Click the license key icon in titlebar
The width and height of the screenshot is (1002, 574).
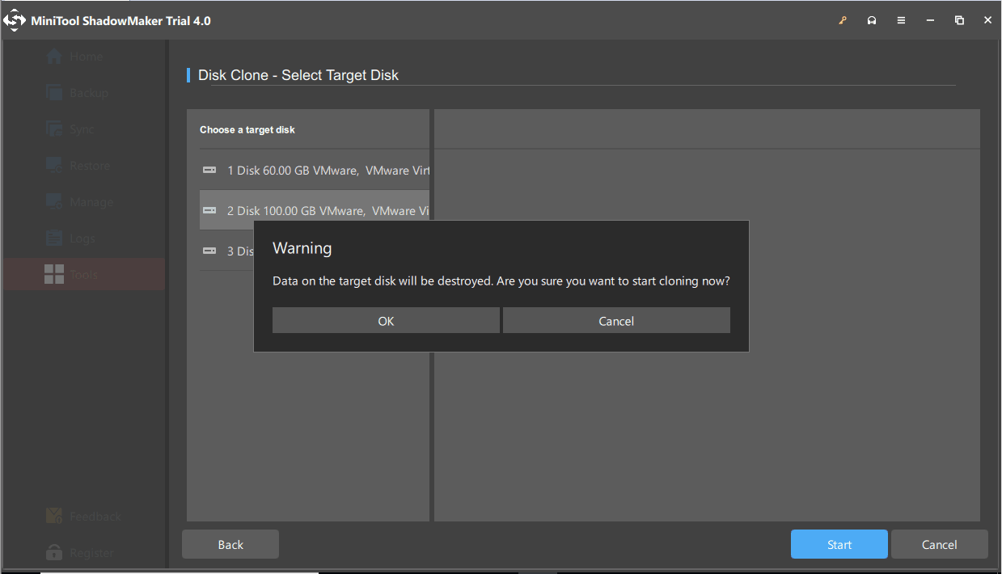(x=843, y=20)
